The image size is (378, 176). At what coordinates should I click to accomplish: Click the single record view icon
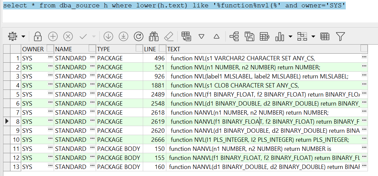click(x=186, y=36)
